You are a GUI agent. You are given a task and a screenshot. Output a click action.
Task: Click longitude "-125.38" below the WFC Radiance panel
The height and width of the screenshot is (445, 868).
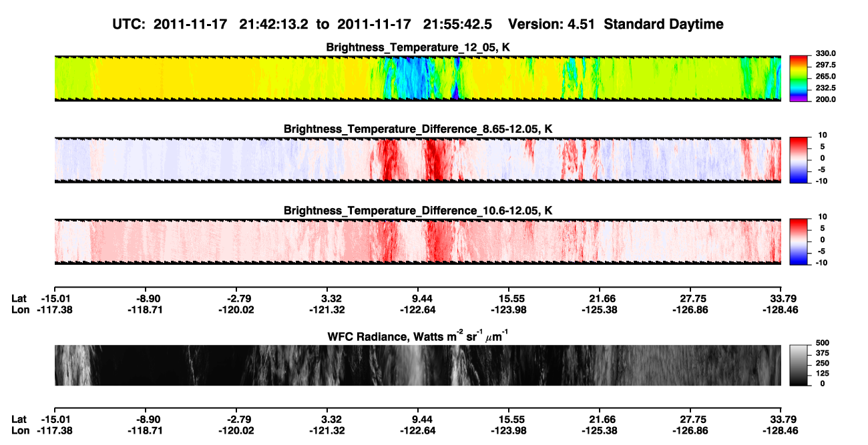(x=601, y=430)
